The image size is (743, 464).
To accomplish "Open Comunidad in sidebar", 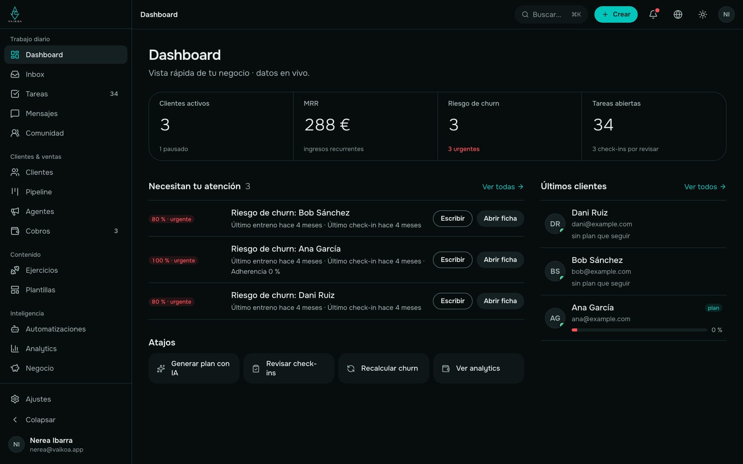I will 65,133.
